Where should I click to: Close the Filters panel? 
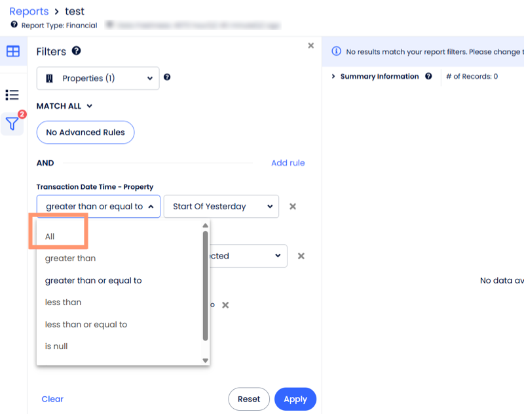point(310,45)
